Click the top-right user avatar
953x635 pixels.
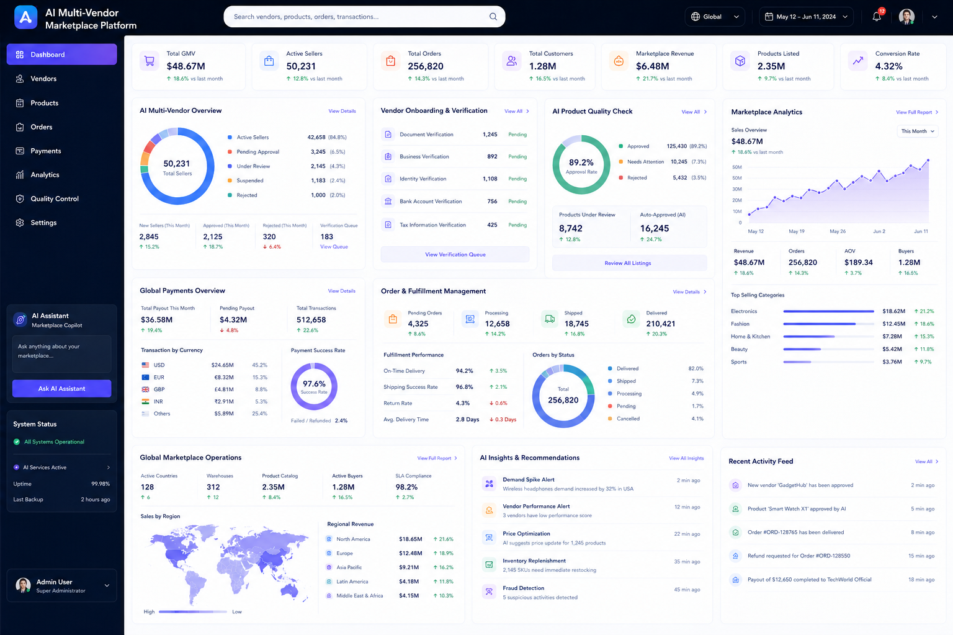tap(906, 17)
